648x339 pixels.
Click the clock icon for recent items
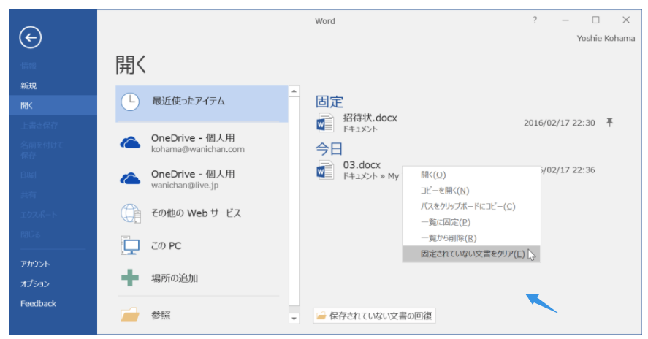click(x=130, y=102)
